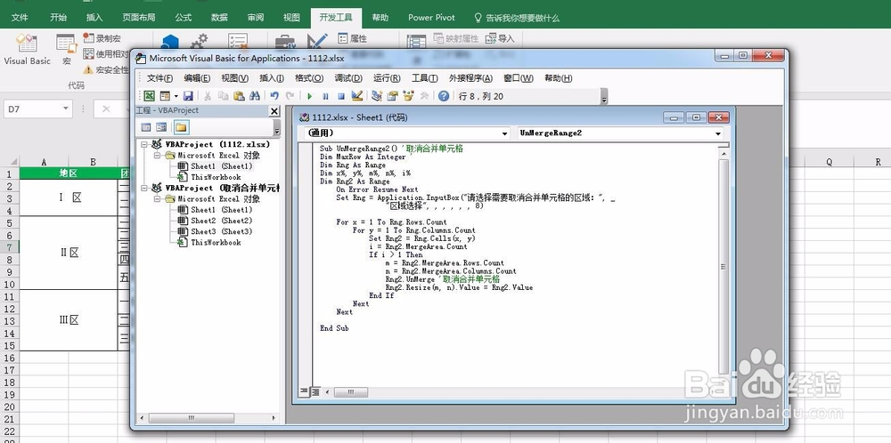Close the 工程 - VBAProject panel
Viewport: 891px width, 443px height.
click(274, 111)
